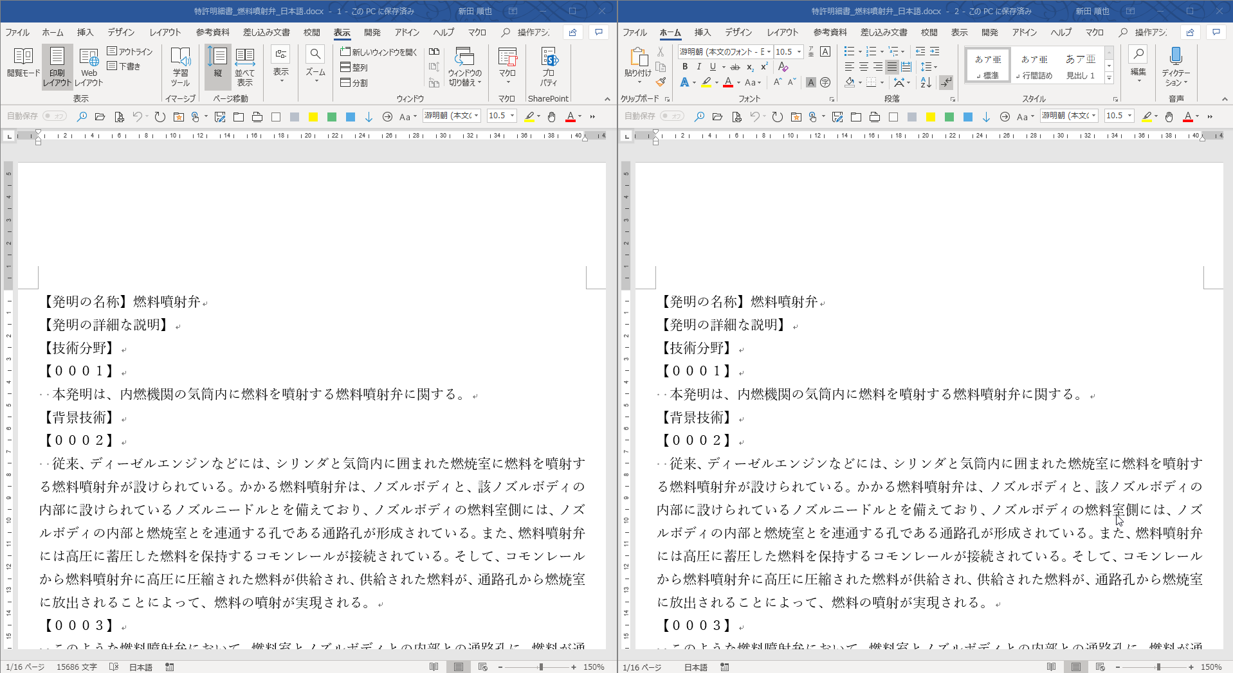Screen dimensions: 1233x673
Task: Click the 並べて表示 side-by-side page icon
Action: coord(244,66)
